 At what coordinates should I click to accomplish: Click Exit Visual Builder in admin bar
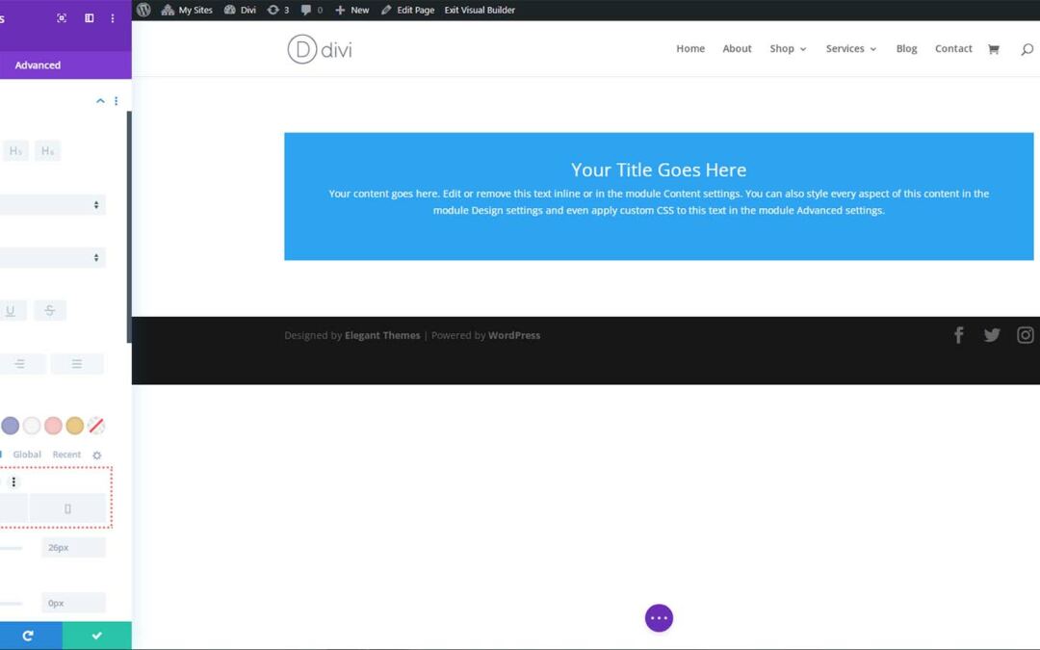(x=480, y=10)
